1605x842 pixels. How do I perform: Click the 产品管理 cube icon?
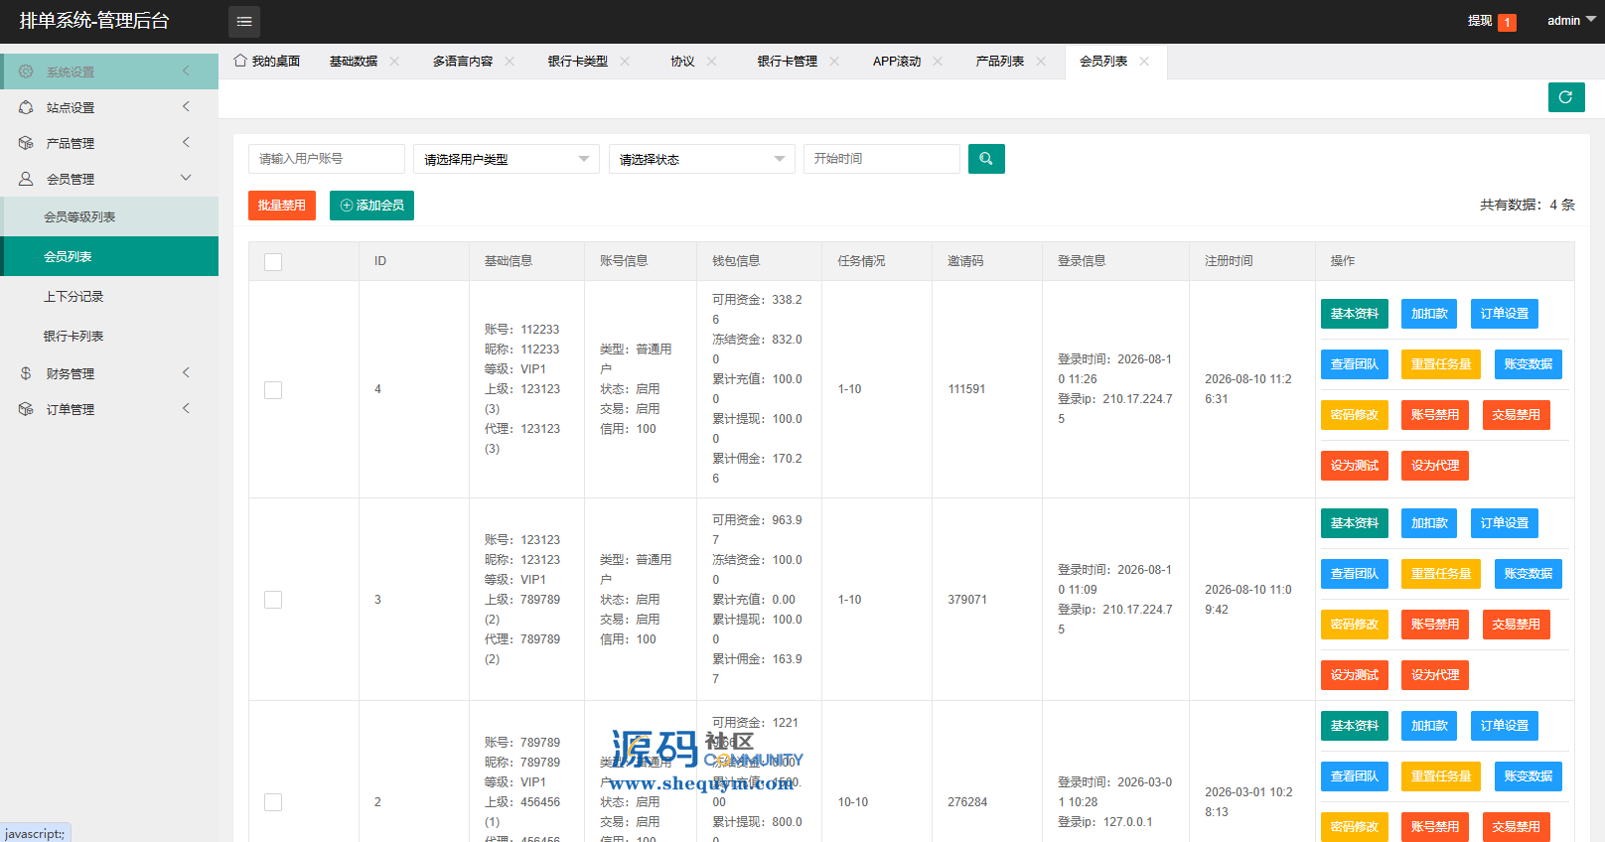point(26,143)
